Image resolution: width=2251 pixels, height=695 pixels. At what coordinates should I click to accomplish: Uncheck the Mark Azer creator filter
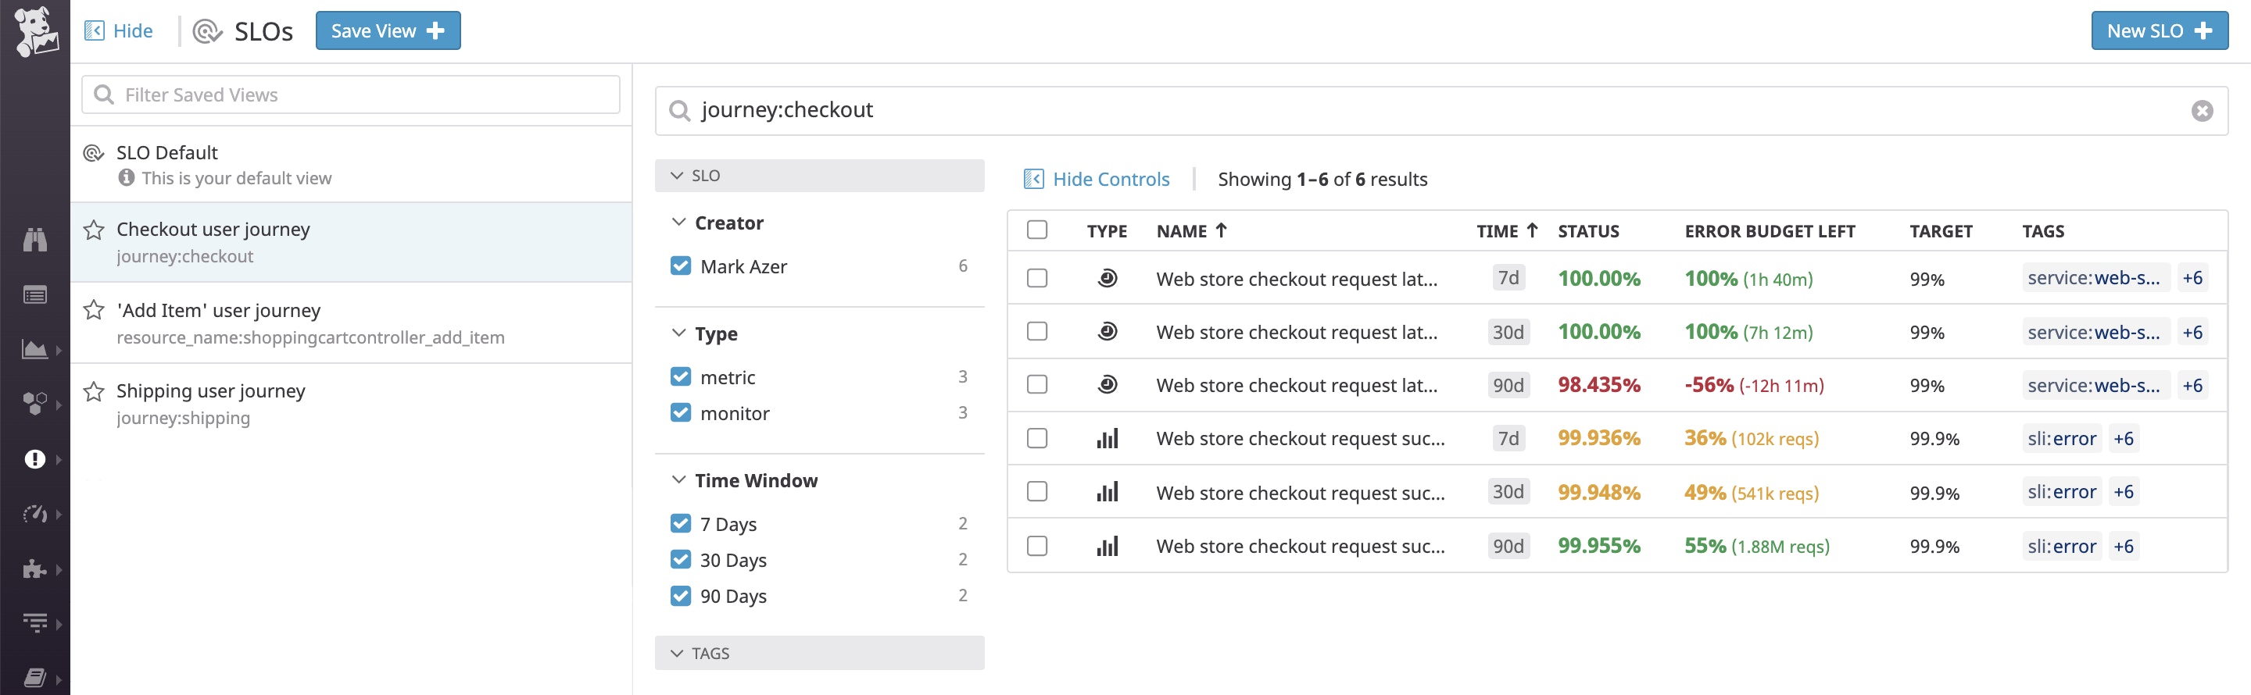point(681,266)
